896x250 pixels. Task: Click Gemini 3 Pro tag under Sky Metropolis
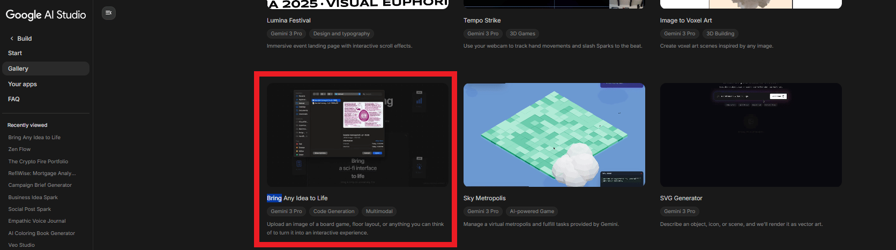point(483,211)
